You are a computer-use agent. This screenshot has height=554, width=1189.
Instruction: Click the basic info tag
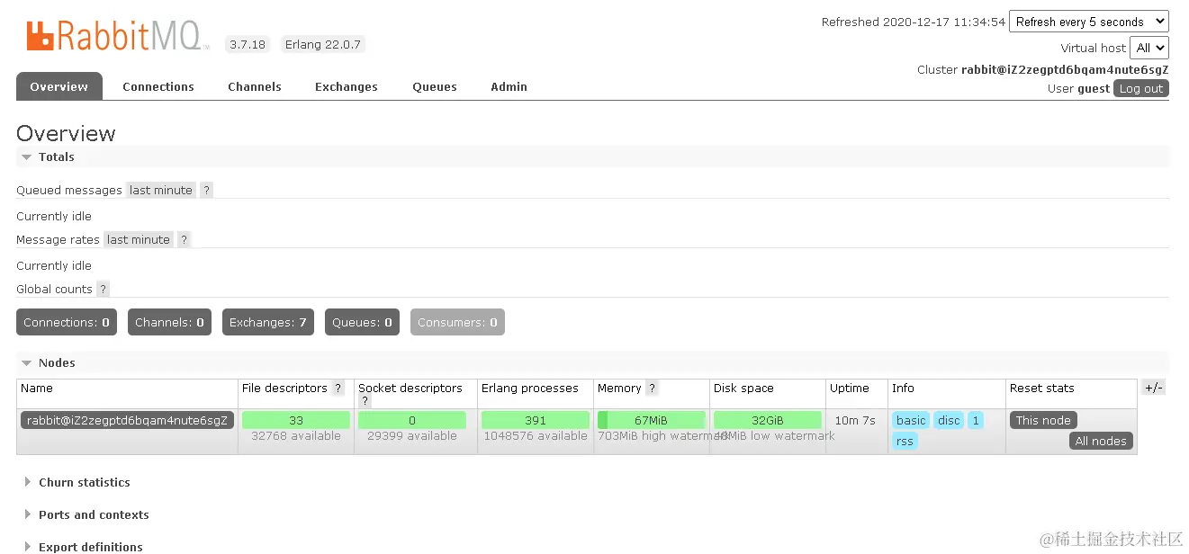coord(911,420)
